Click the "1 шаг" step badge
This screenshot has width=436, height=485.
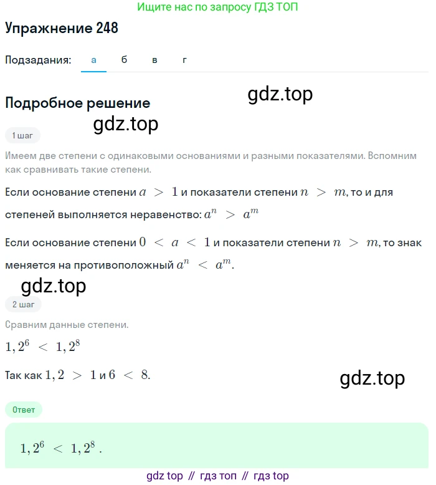(22, 135)
